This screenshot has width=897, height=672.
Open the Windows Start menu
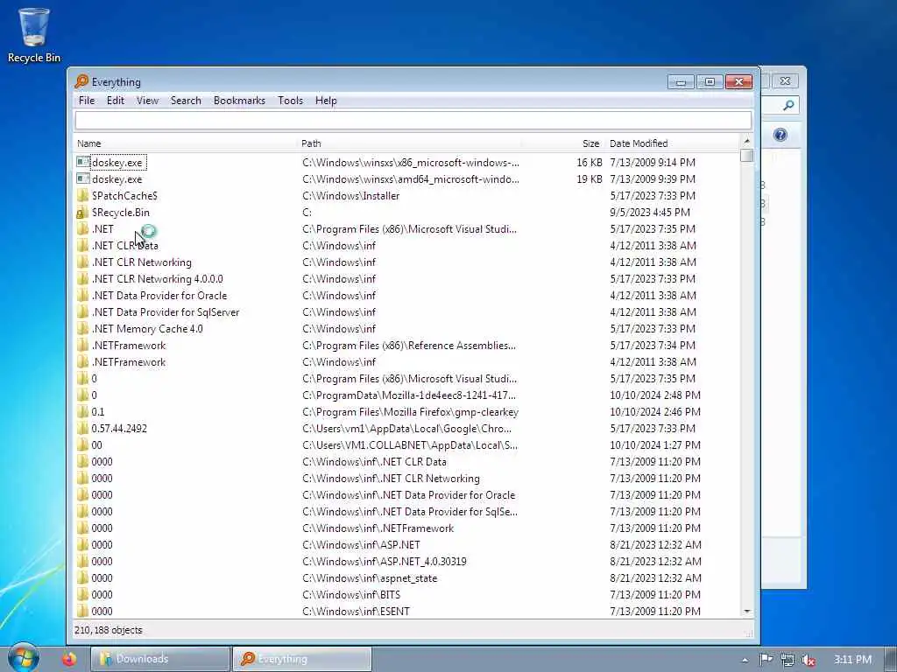pyautogui.click(x=23, y=658)
